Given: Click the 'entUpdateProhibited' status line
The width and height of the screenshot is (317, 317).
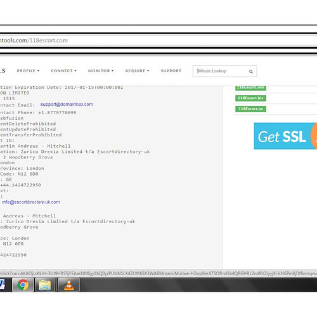Looking at the screenshot, I should [x=28, y=129].
